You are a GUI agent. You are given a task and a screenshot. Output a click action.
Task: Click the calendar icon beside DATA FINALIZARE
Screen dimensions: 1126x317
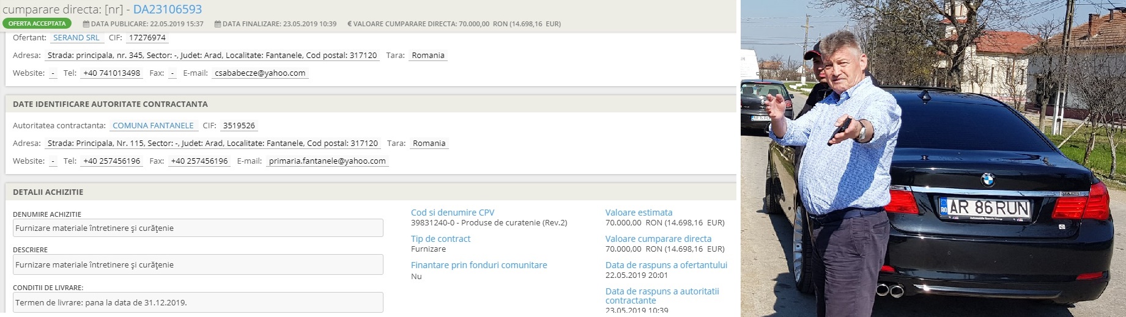[218, 24]
